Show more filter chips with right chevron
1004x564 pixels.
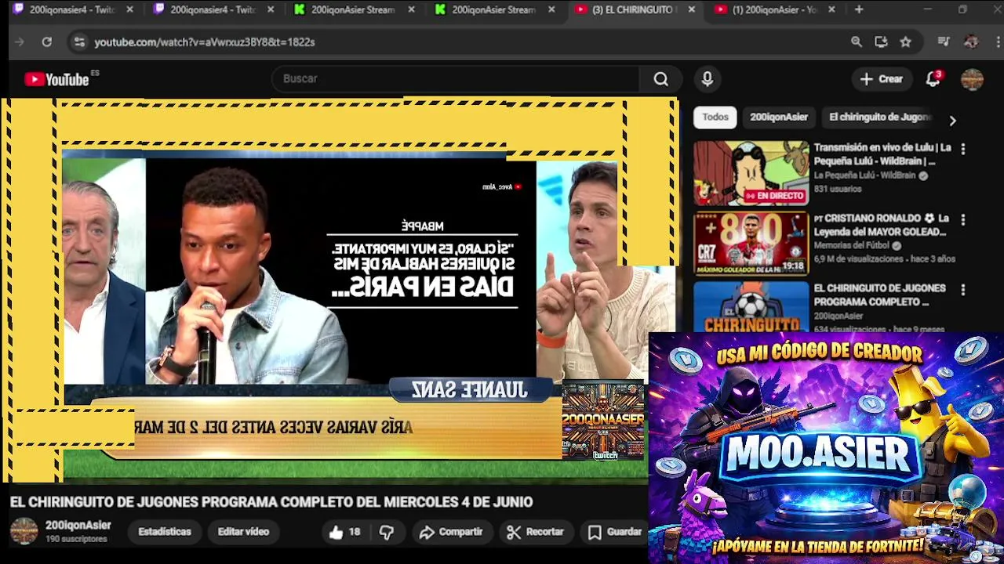[952, 121]
